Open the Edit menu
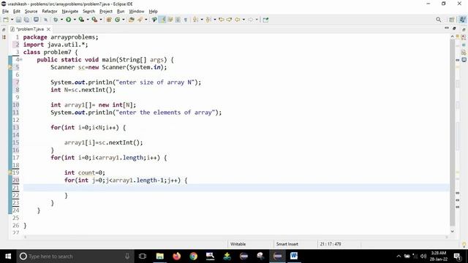The width and height of the screenshot is (468, 263). point(17,12)
